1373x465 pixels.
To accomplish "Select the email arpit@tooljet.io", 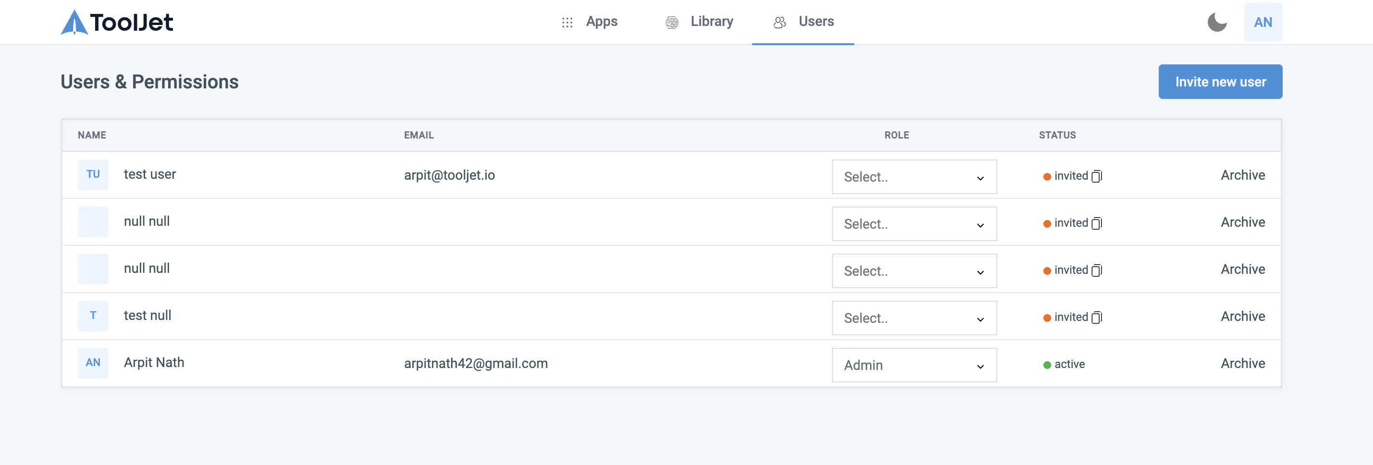I will coord(449,175).
